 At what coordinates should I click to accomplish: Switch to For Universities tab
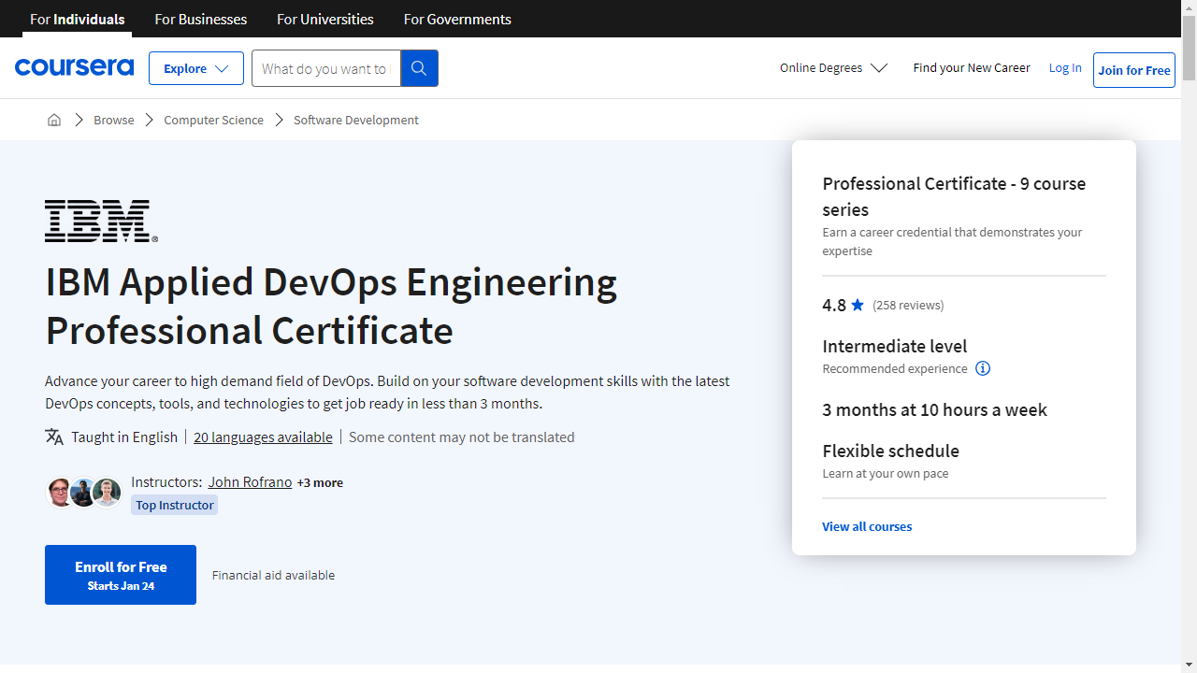[x=325, y=19]
